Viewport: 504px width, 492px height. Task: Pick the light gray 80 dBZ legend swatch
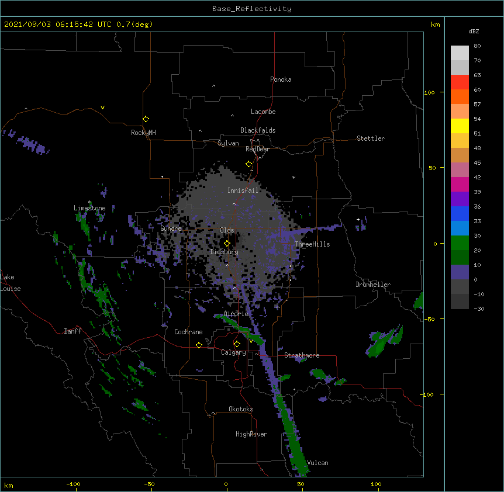460,53
